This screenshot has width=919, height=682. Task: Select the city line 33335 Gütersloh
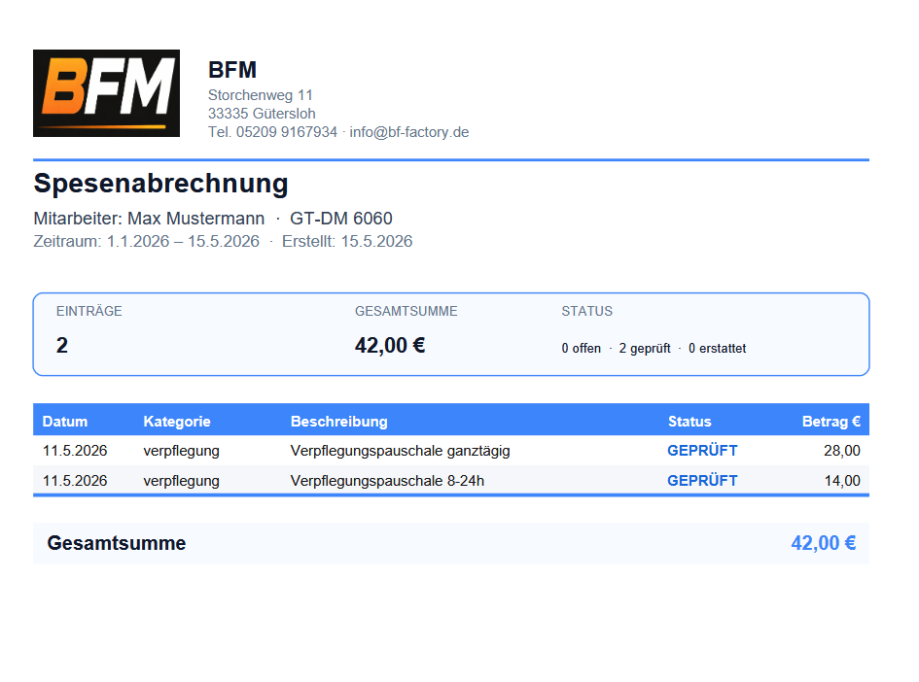262,114
